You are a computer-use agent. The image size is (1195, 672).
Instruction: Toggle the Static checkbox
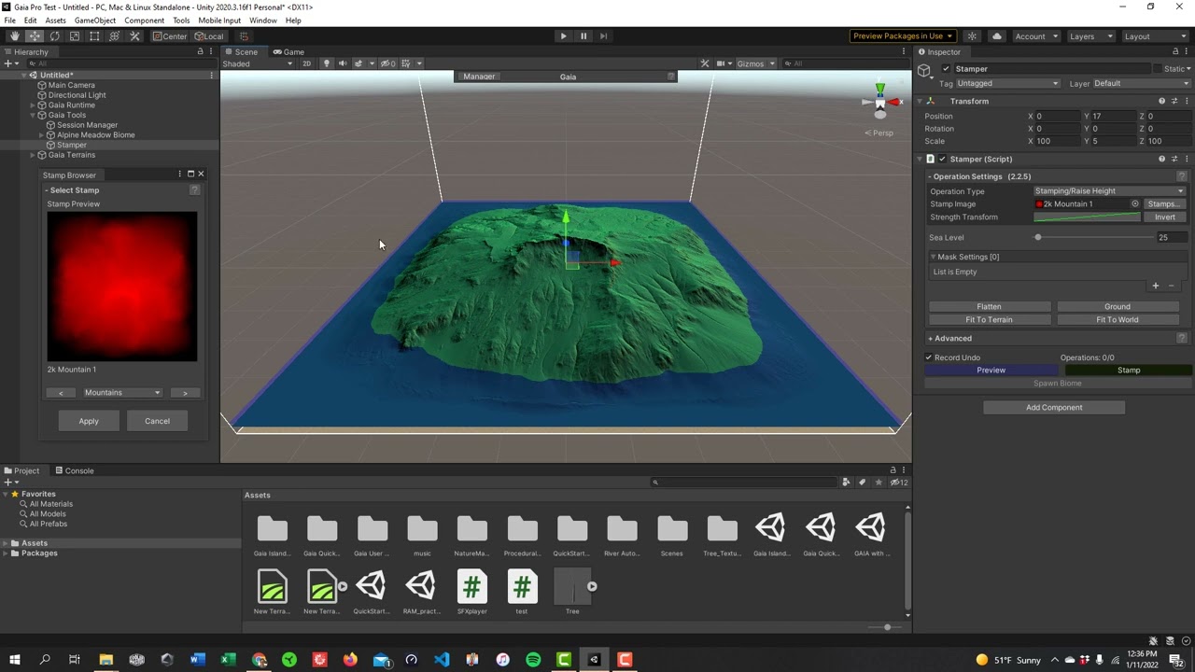coord(1158,69)
